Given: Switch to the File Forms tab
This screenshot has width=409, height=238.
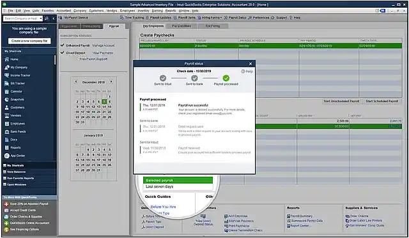Looking at the screenshot, I should pos(213,26).
